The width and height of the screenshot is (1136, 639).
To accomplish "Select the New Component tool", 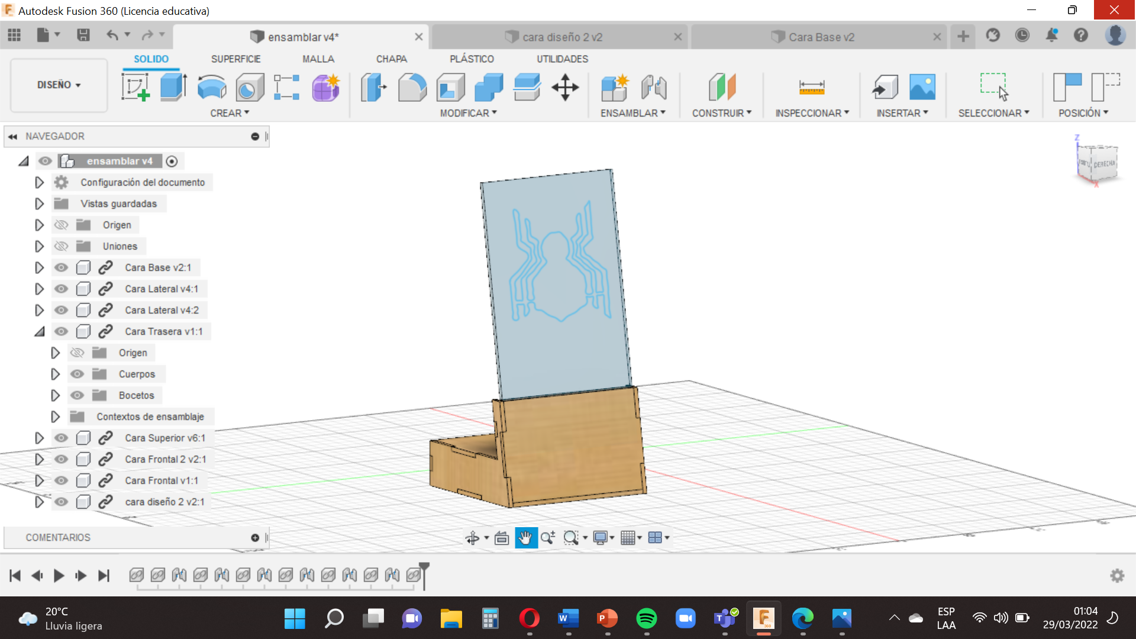I will pos(615,88).
